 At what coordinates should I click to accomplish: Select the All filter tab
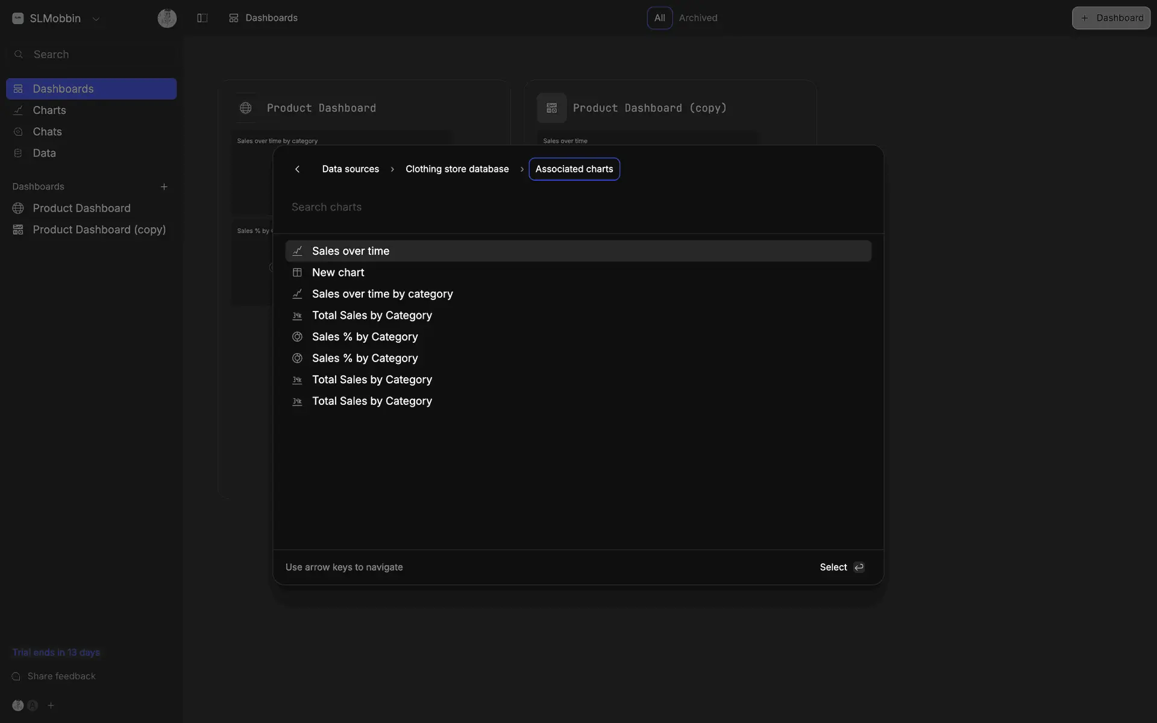click(x=659, y=18)
